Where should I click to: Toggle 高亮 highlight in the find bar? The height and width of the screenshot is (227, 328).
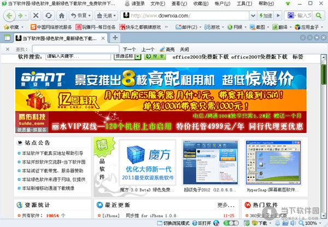click(167, 49)
